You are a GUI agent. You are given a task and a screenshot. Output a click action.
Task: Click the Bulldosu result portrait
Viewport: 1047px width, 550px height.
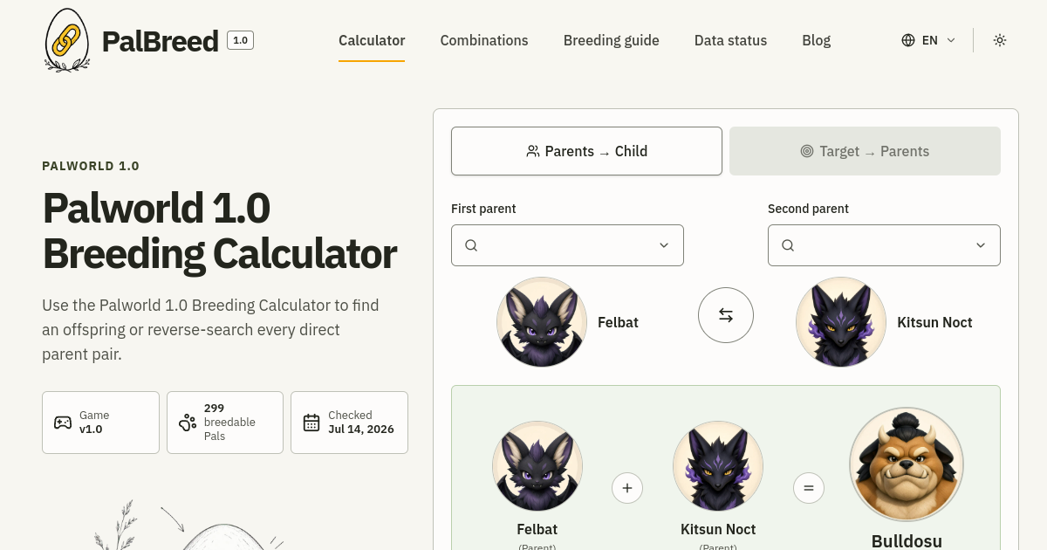pyautogui.click(x=907, y=464)
